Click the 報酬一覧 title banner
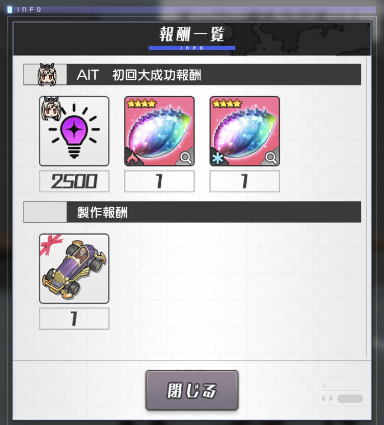 [192, 39]
